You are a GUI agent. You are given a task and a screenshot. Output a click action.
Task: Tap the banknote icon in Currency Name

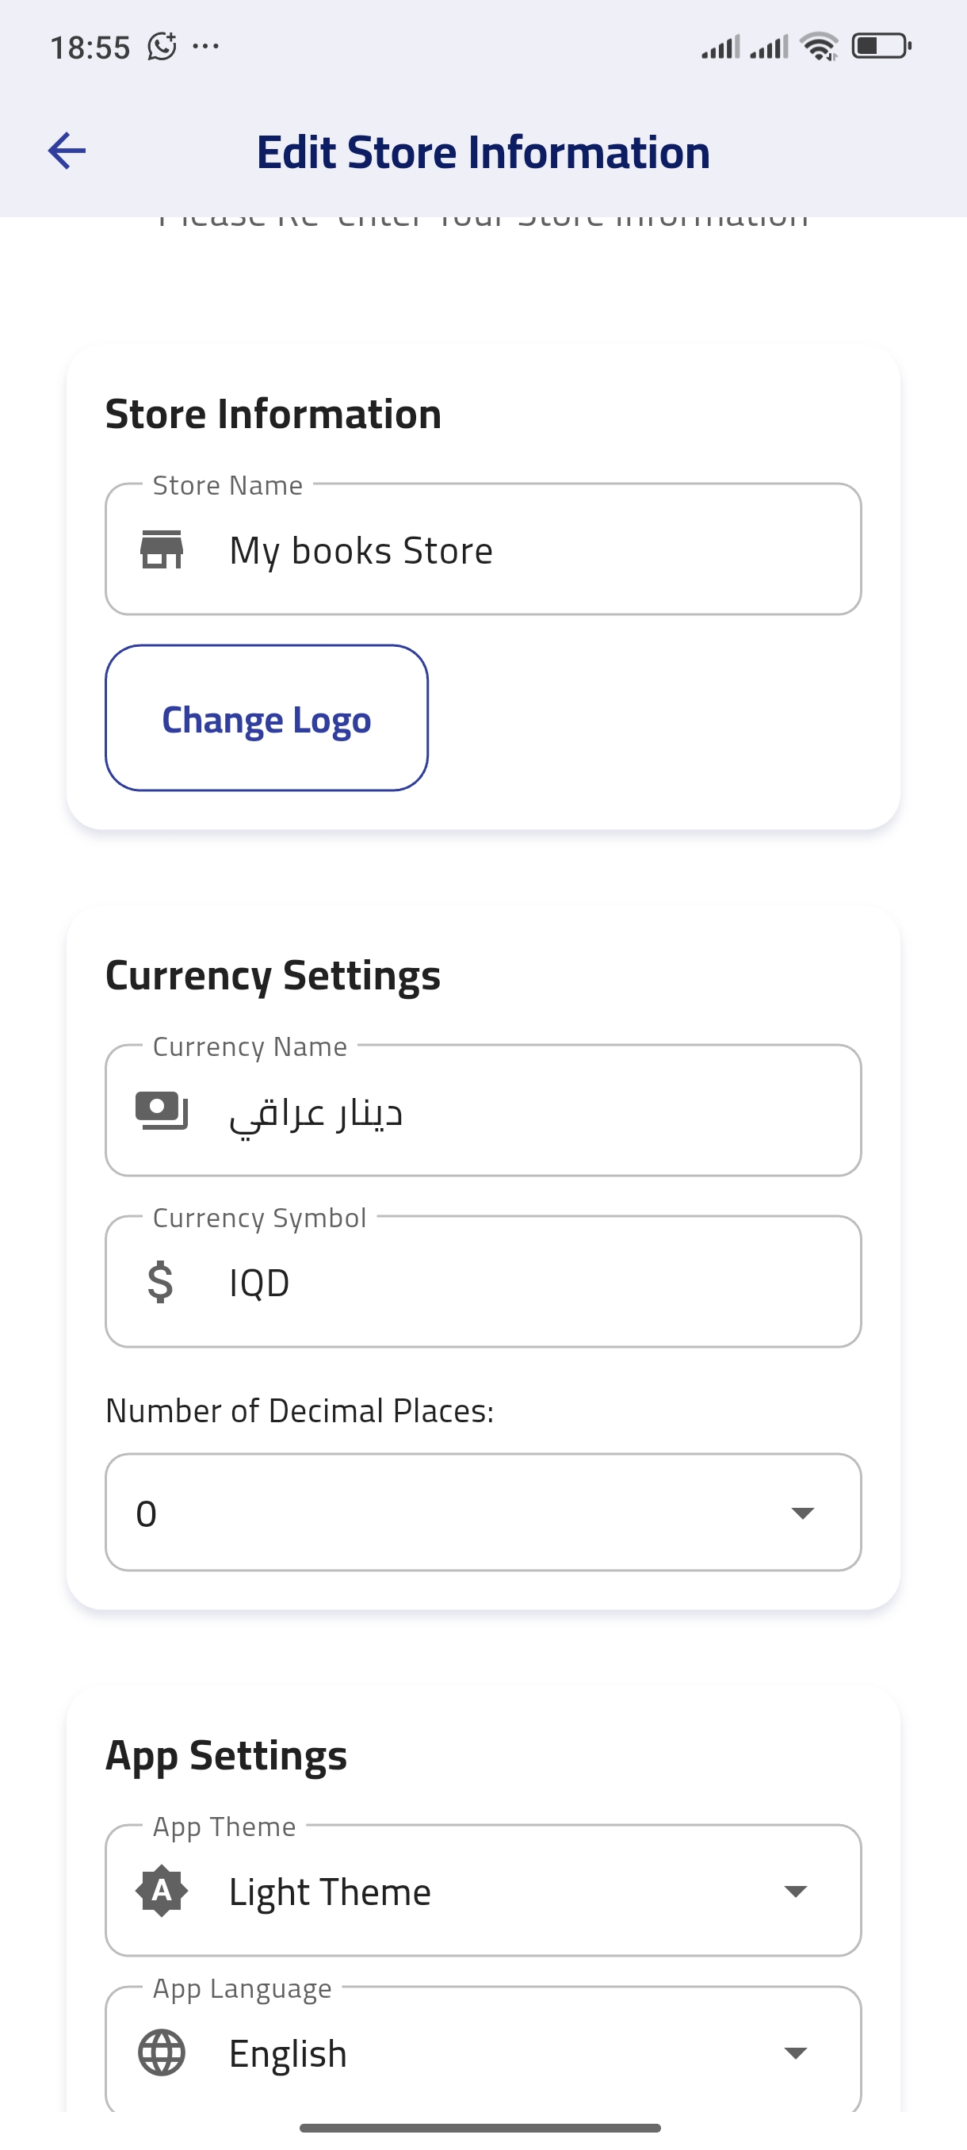(x=161, y=1111)
